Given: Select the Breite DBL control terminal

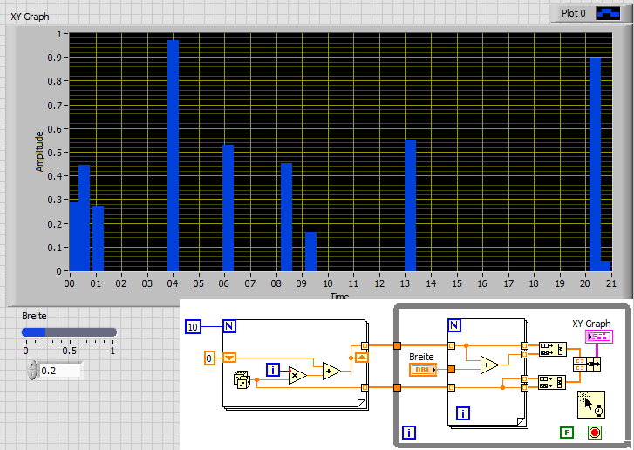Looking at the screenshot, I should [423, 370].
